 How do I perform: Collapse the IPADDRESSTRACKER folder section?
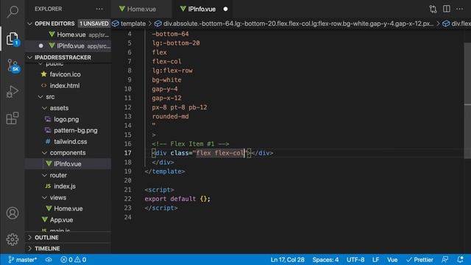click(63, 57)
